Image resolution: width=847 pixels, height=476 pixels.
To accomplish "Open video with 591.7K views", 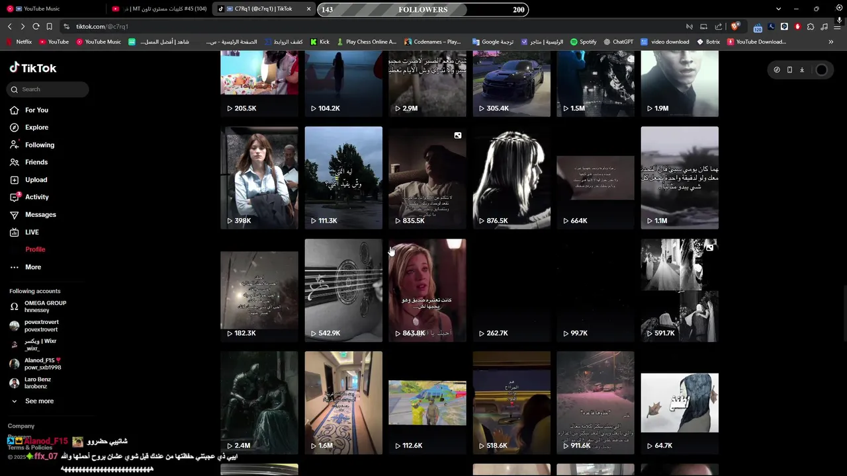I will [680, 290].
